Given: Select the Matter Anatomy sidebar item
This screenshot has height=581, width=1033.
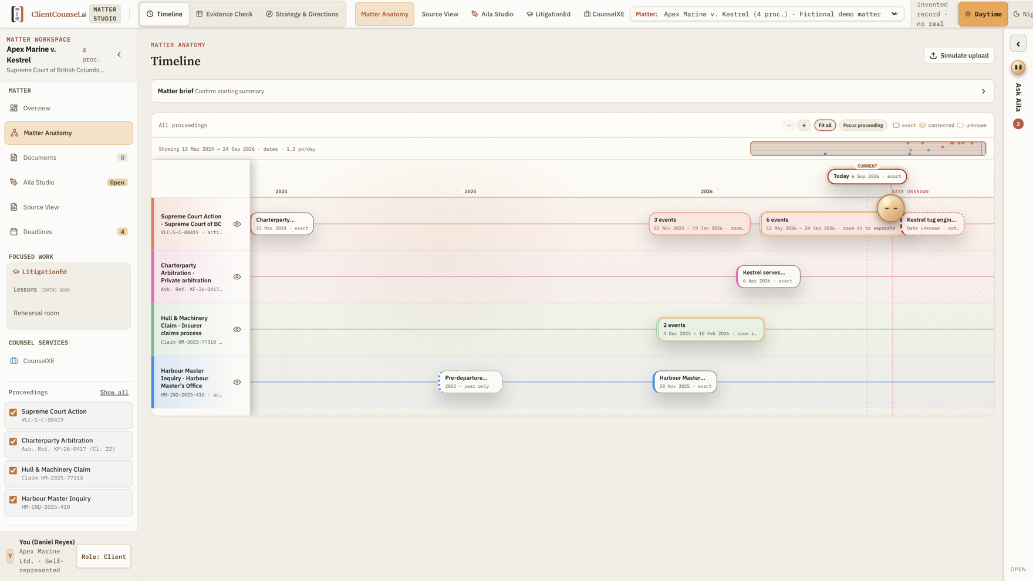Looking at the screenshot, I should [x=69, y=133].
